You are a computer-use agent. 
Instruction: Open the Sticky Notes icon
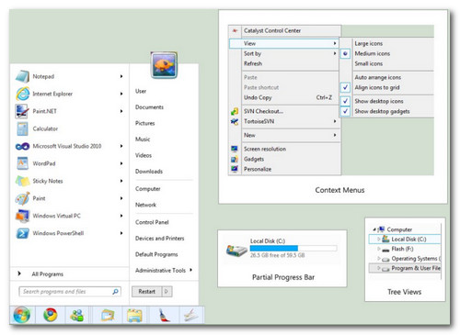click(x=22, y=181)
